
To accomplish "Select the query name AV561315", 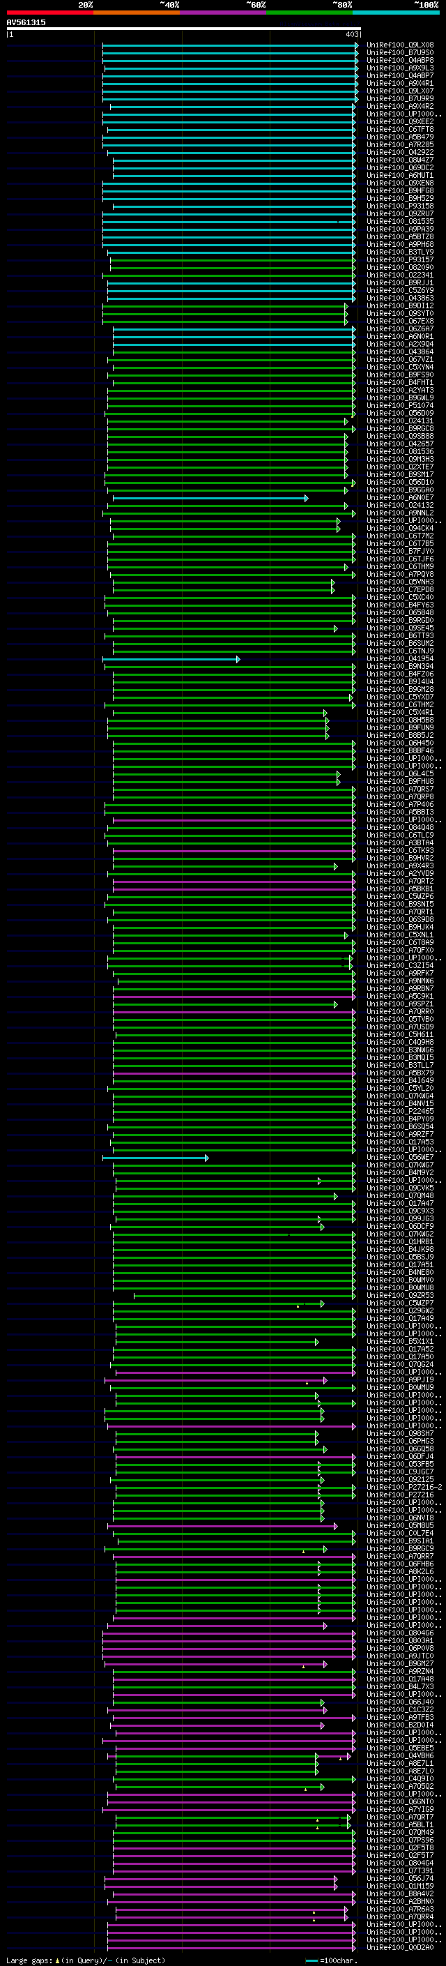I will (x=26, y=22).
